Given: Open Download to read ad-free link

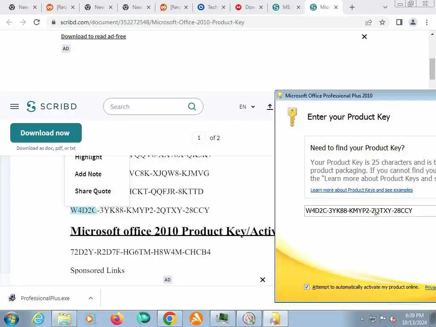Looking at the screenshot, I should [93, 37].
